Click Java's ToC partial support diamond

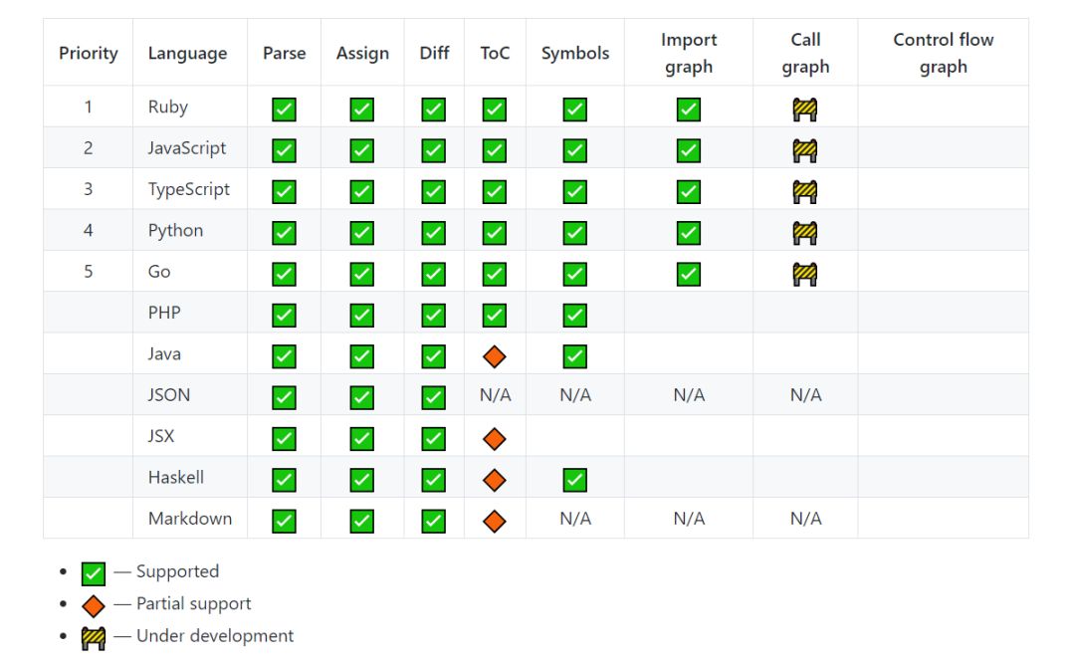coord(495,356)
